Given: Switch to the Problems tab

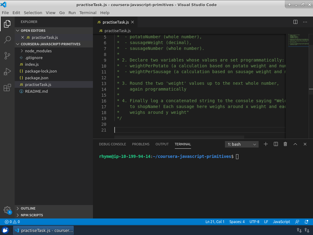Looking at the screenshot, I should point(141,144).
